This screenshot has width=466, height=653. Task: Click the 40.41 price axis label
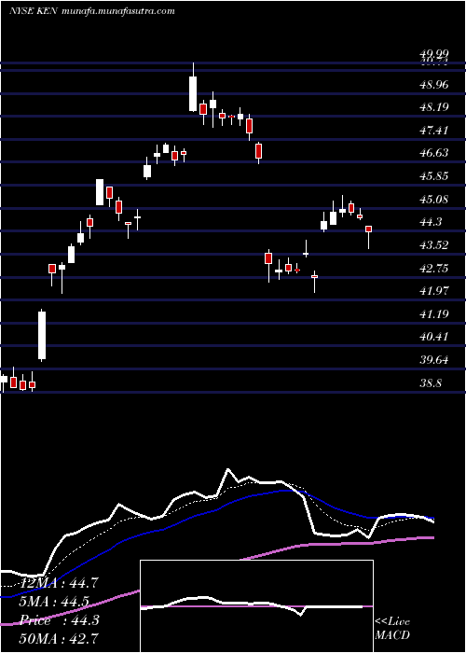(x=433, y=337)
